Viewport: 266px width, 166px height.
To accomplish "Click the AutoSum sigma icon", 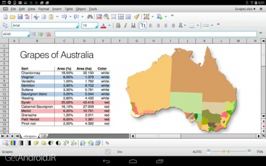I will [159, 17].
